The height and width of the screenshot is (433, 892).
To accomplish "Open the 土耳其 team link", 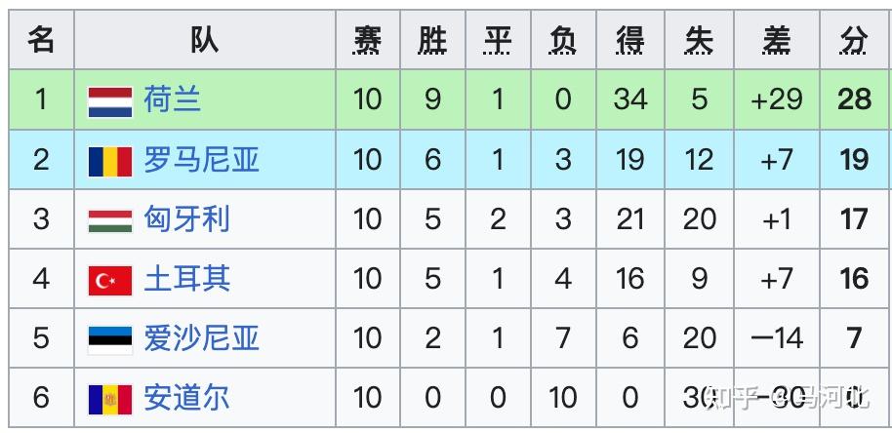I will tap(186, 280).
